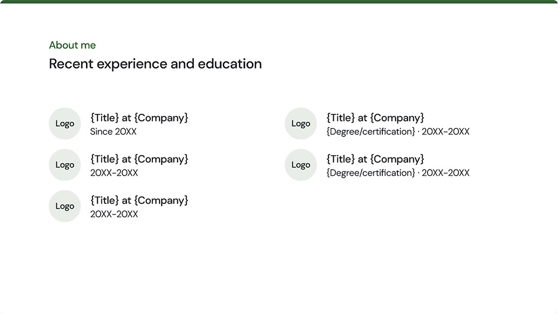Select the "Recent experience and education" heading
The image size is (558, 314).
click(x=155, y=64)
